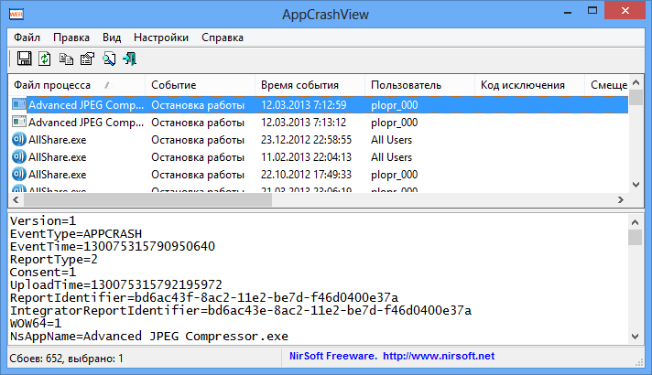
Task: Click the ReportIdentifier=bd6ac43f line
Action: point(204,298)
